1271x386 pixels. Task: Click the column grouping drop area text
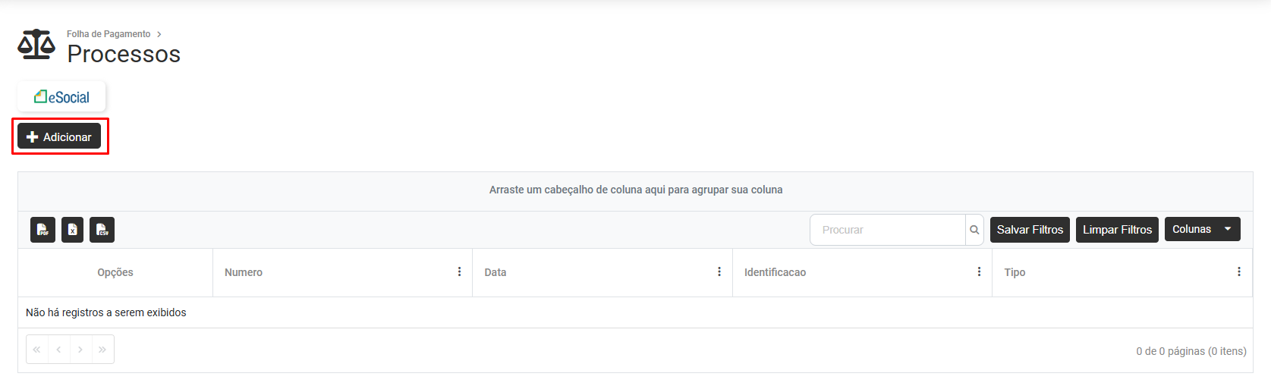(x=636, y=190)
